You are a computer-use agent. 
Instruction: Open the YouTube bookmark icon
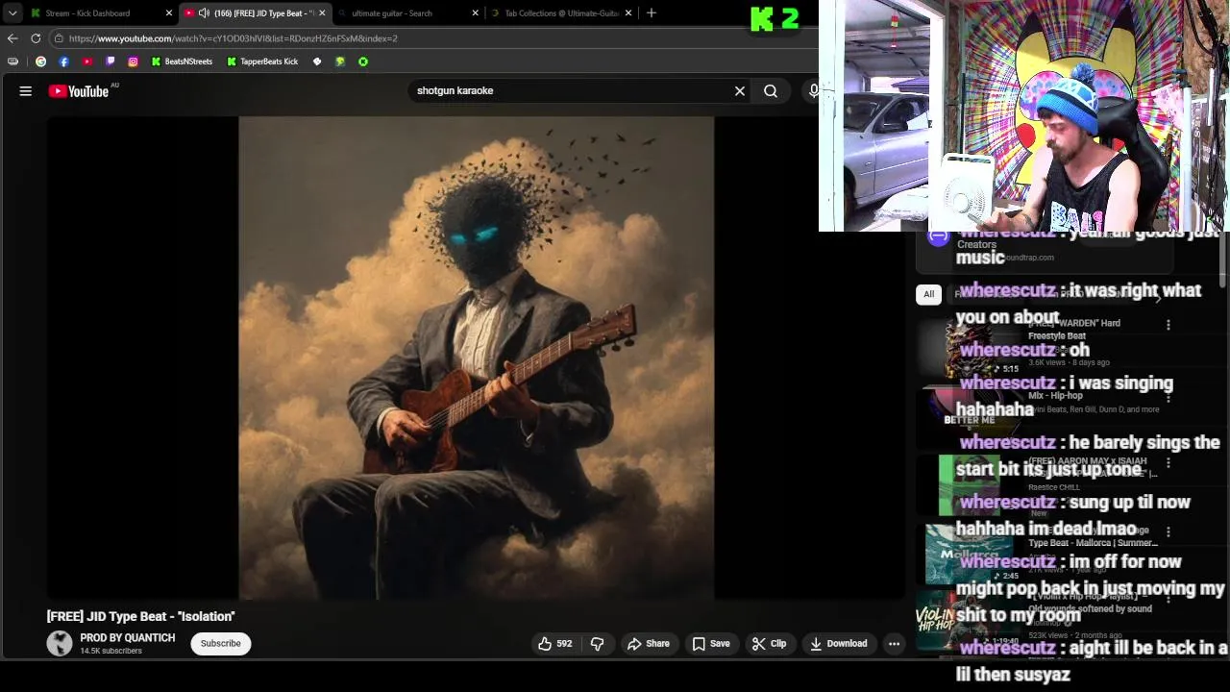coord(86,62)
